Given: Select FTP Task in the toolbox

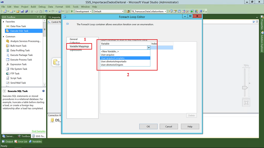Looking at the screenshot, I should pos(15,74).
